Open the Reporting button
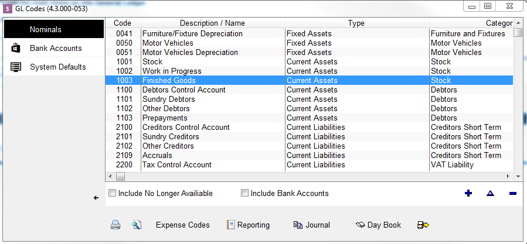The image size is (527, 244). 249,225
